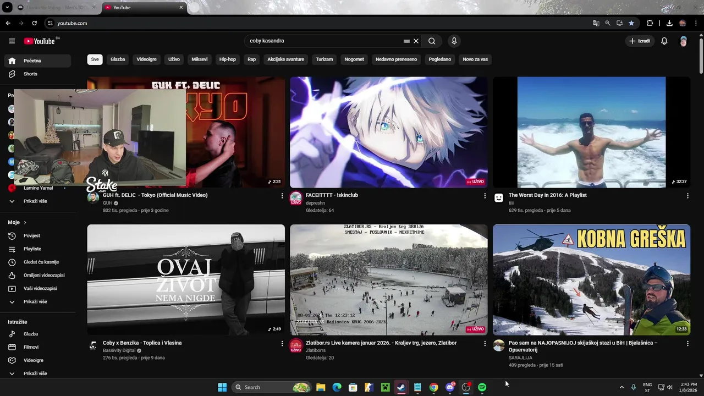Image resolution: width=704 pixels, height=396 pixels.
Task: Open browser downloads
Action: click(x=669, y=23)
